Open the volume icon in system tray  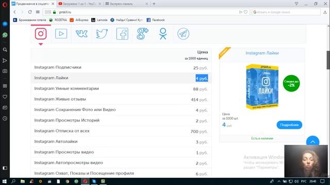(x=296, y=181)
